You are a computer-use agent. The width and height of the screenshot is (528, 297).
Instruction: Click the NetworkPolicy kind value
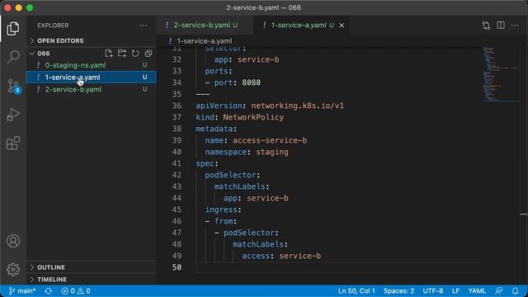coord(253,117)
